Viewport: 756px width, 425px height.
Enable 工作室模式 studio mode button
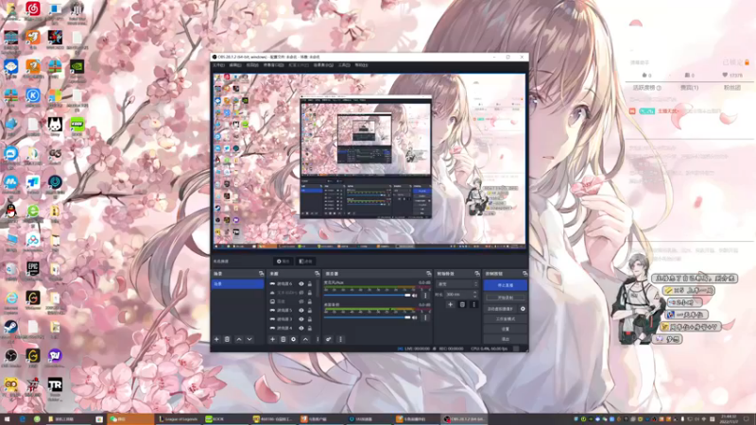(x=506, y=319)
